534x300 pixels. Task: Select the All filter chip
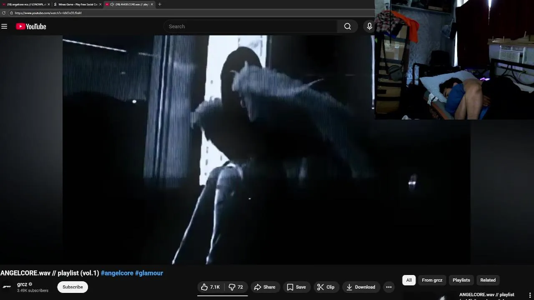click(x=409, y=280)
